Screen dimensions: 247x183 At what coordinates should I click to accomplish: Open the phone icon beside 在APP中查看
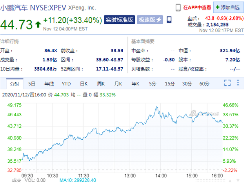pyautogui.click(x=178, y=7)
